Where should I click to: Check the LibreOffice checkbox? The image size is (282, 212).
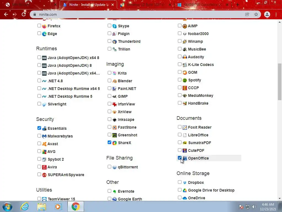(x=180, y=135)
